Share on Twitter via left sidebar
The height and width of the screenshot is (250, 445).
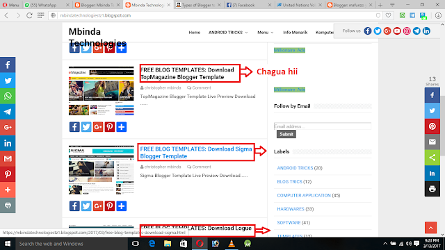[8, 81]
